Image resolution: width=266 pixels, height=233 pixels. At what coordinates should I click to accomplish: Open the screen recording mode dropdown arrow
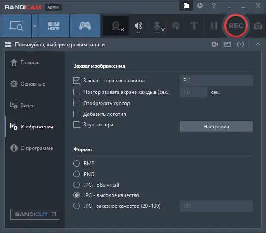[35, 26]
